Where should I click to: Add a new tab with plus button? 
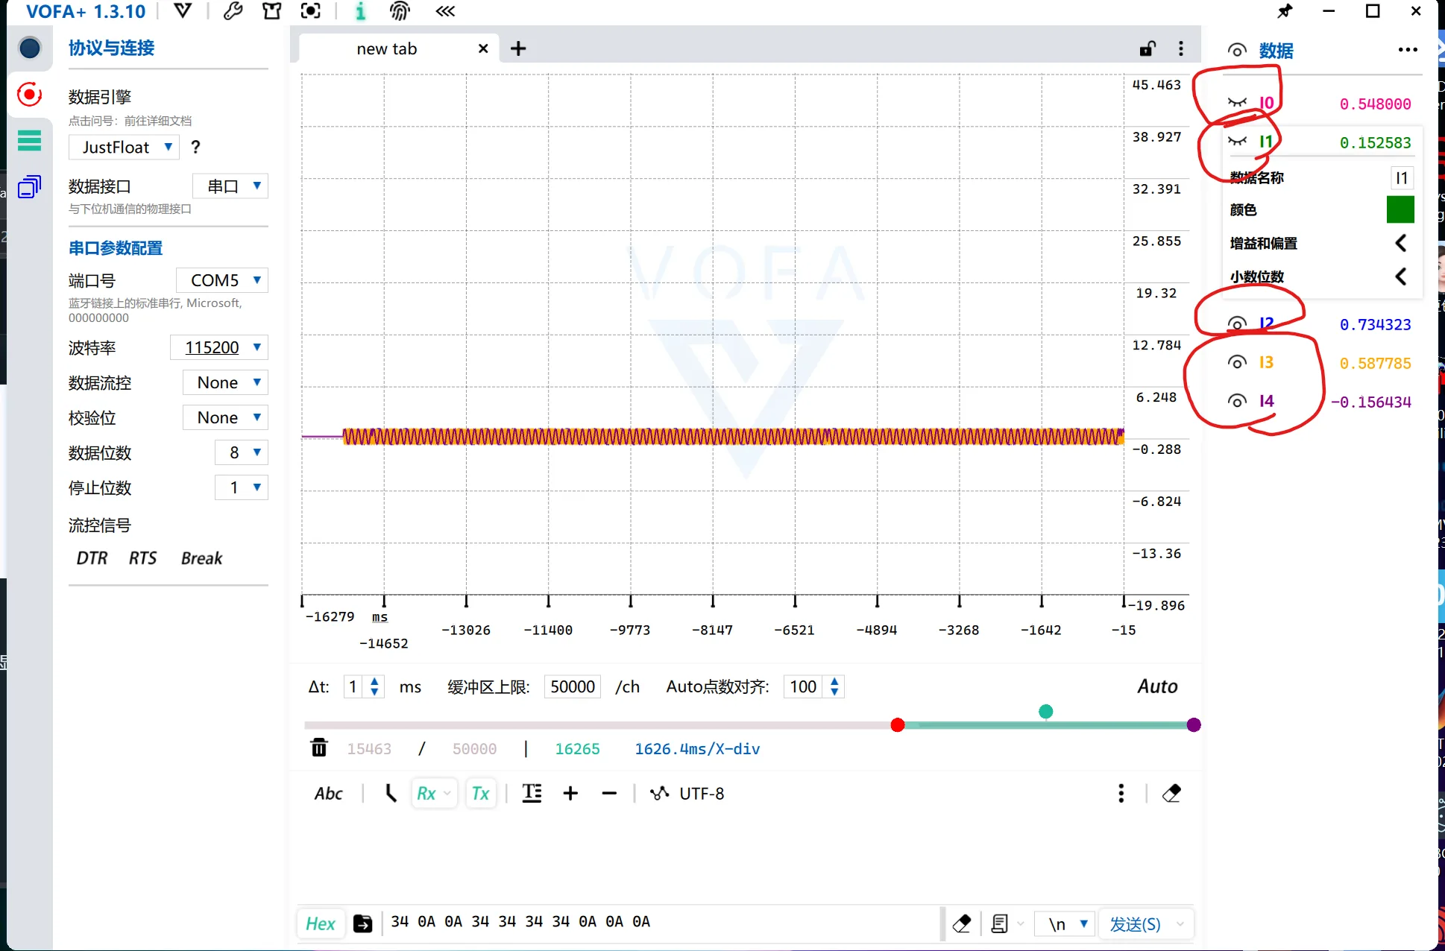[x=518, y=49]
